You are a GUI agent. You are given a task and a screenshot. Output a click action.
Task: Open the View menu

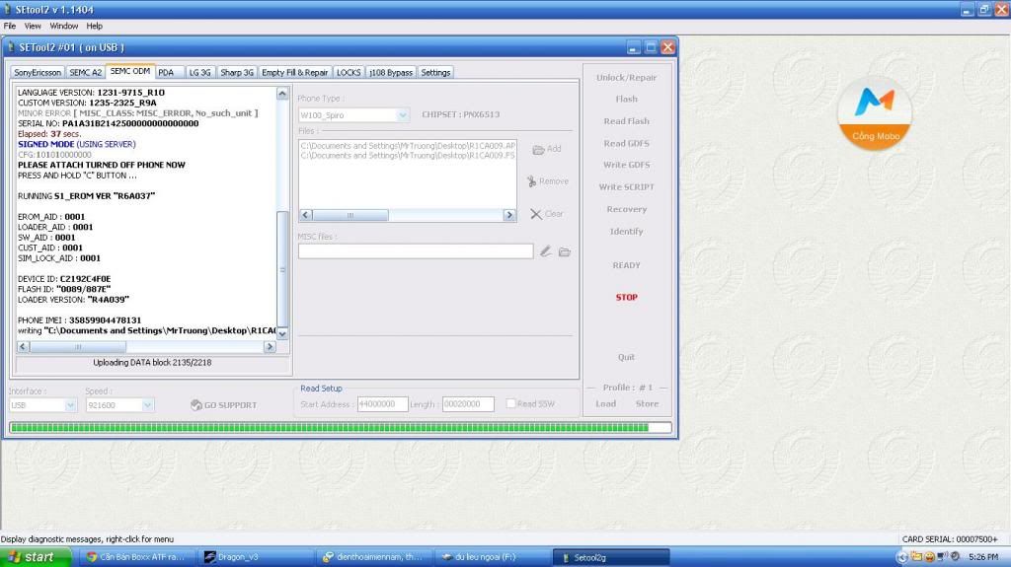(x=33, y=26)
